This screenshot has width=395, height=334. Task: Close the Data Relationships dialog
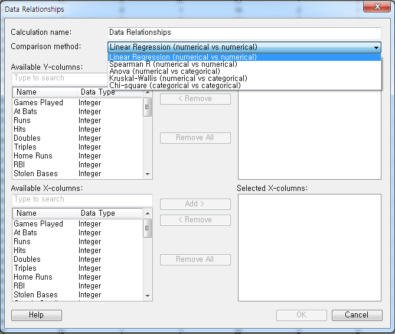(x=377, y=7)
